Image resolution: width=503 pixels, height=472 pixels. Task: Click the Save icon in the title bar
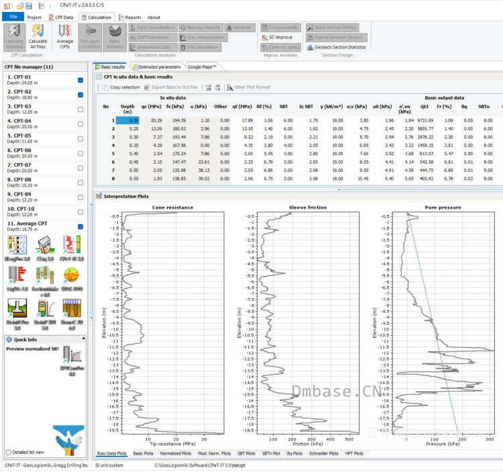pyautogui.click(x=29, y=6)
